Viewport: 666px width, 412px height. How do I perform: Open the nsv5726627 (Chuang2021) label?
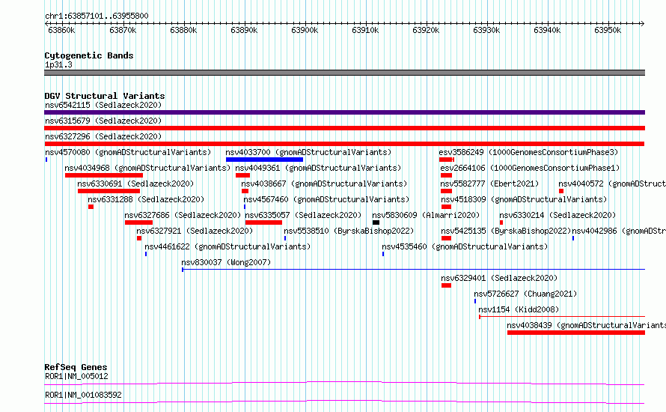pyautogui.click(x=525, y=294)
